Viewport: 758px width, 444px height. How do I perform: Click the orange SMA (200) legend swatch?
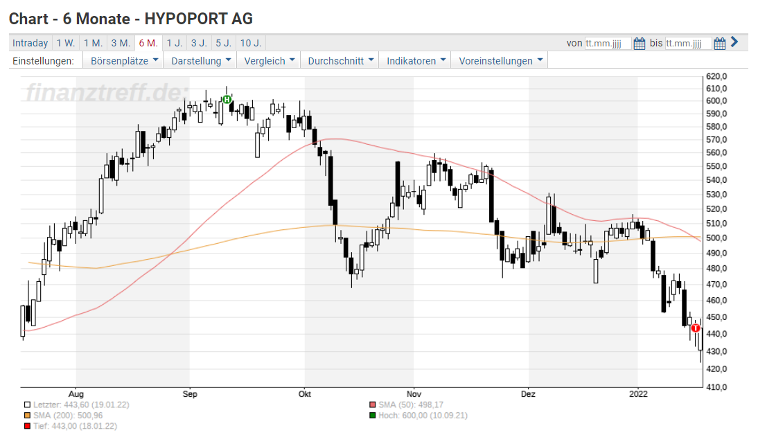click(x=27, y=416)
